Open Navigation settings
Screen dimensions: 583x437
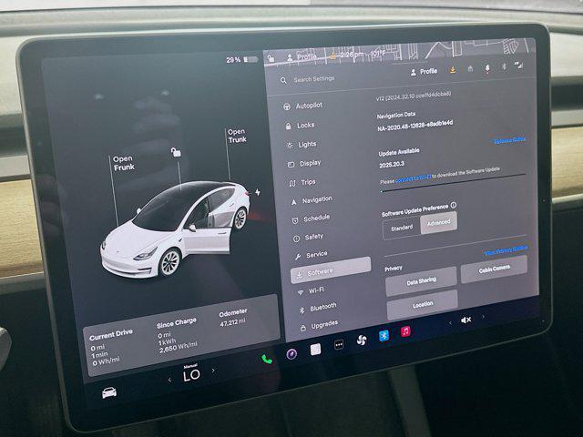click(x=312, y=200)
